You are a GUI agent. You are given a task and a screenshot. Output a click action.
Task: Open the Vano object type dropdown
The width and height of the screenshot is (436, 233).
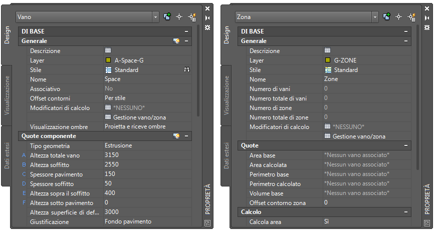pyautogui.click(x=155, y=17)
